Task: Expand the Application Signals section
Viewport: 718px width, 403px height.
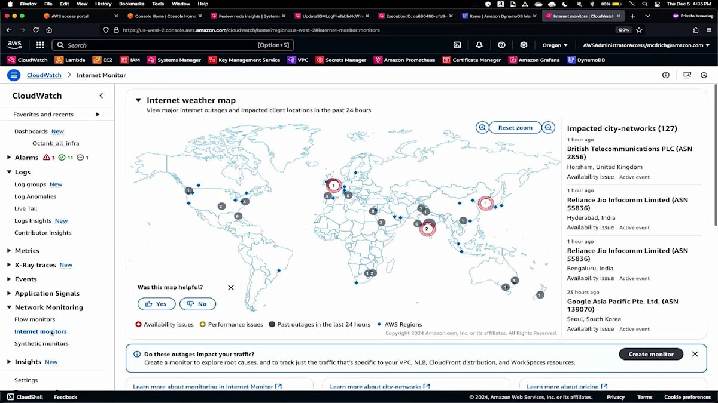Action: tap(9, 293)
